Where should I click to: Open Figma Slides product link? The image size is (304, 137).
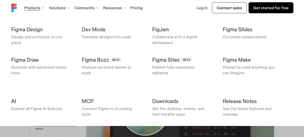(237, 29)
